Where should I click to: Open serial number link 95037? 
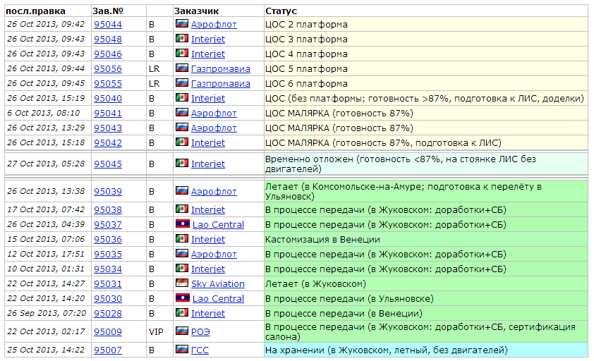[108, 225]
